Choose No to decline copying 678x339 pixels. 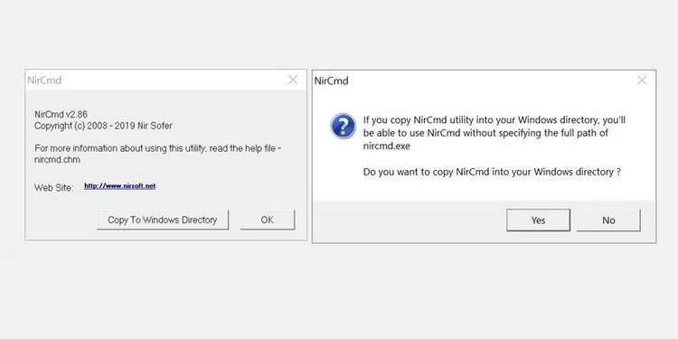click(608, 220)
